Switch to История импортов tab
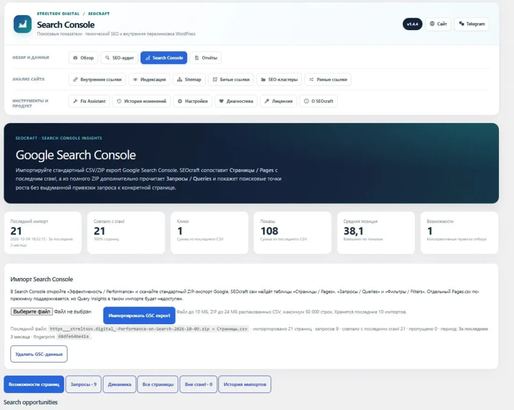514x410 pixels. [x=245, y=384]
